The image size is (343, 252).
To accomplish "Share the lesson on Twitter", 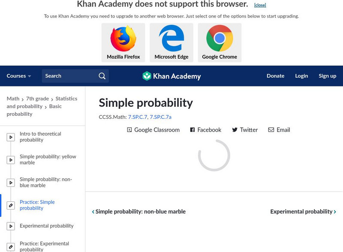I will click(245, 130).
